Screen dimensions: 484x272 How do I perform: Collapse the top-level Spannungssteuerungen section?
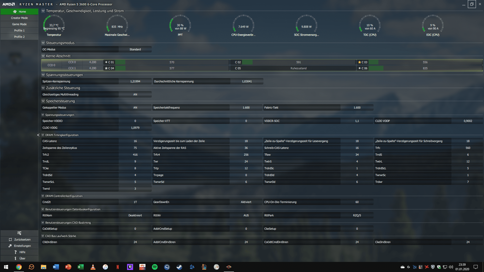coord(43,75)
